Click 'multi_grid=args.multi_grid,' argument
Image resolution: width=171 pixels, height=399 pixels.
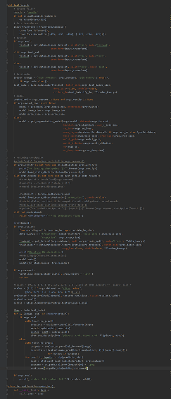82,139
